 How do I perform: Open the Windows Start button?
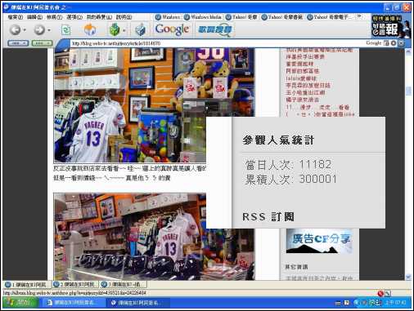point(20,303)
